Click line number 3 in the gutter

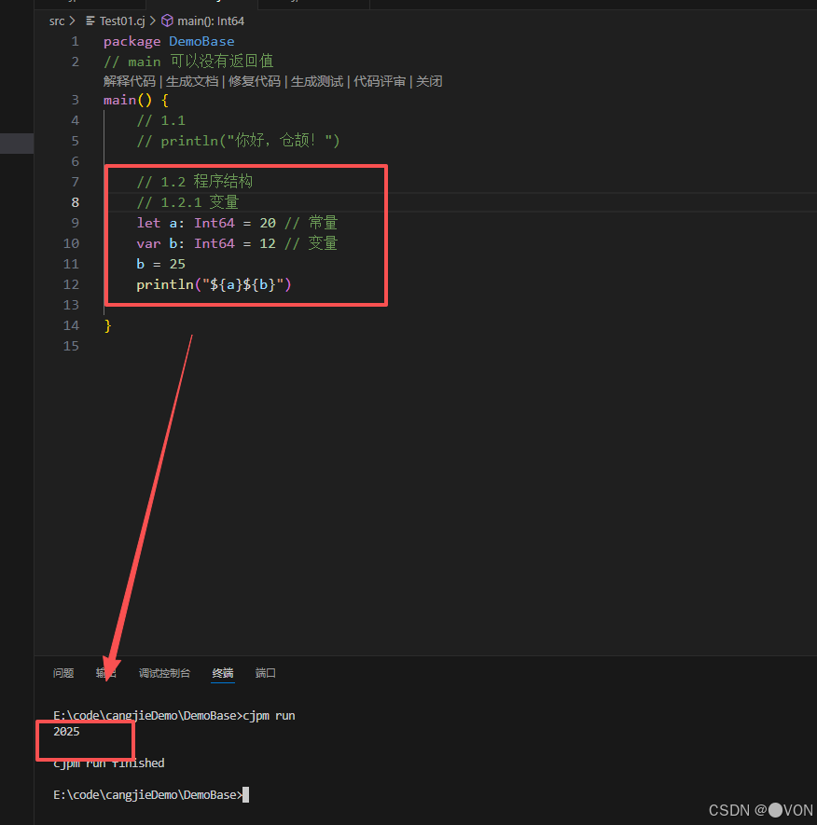coord(76,100)
